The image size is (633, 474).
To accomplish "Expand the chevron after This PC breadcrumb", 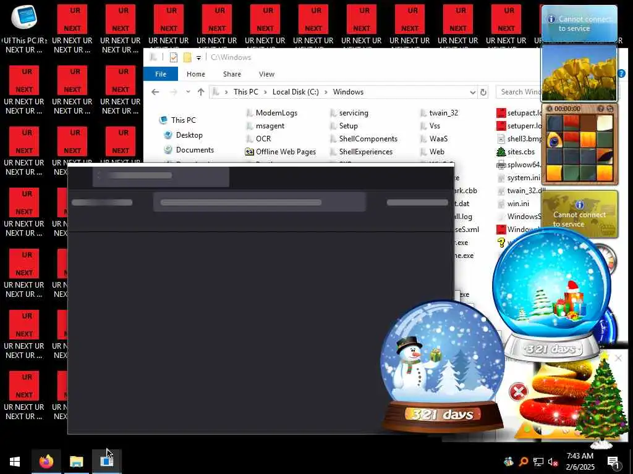I will tap(265, 93).
